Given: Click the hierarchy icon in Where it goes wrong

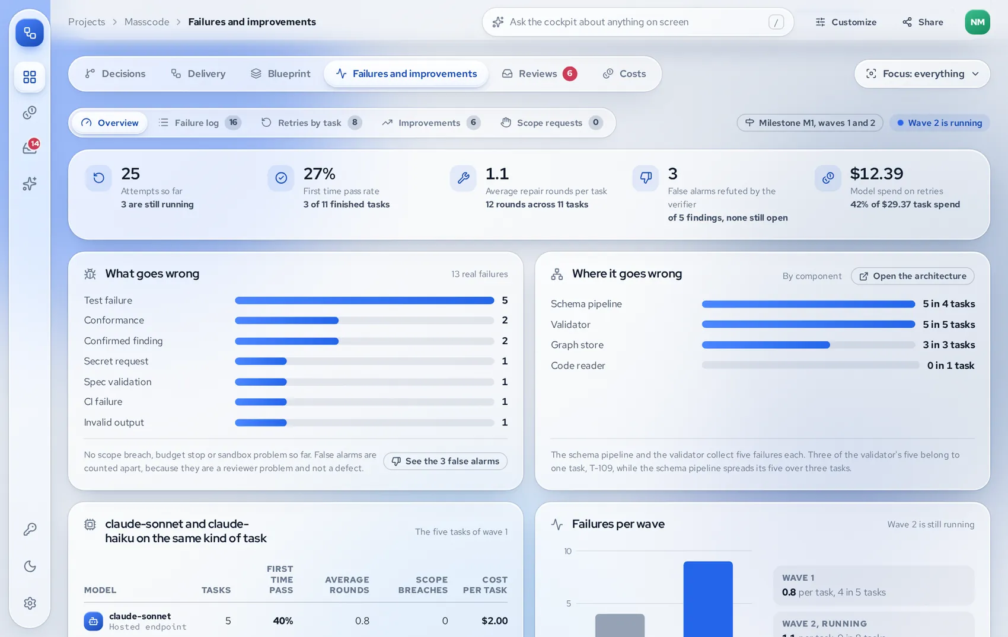Looking at the screenshot, I should pyautogui.click(x=557, y=274).
